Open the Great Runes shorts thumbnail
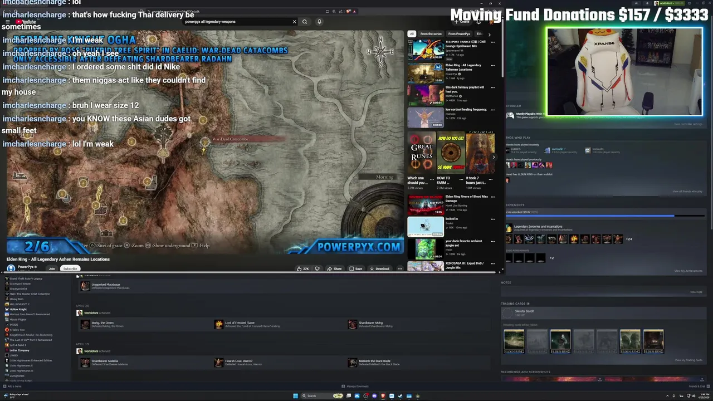 (x=422, y=153)
